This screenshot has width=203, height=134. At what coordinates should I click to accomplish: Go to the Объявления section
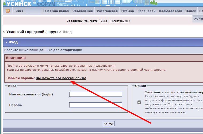pyautogui.click(x=82, y=11)
